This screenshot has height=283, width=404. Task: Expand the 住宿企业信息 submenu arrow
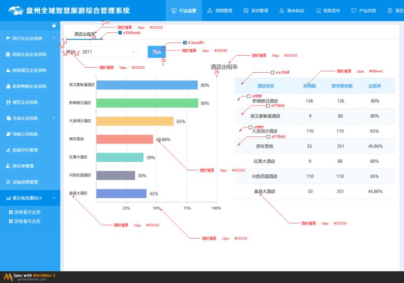(54, 118)
